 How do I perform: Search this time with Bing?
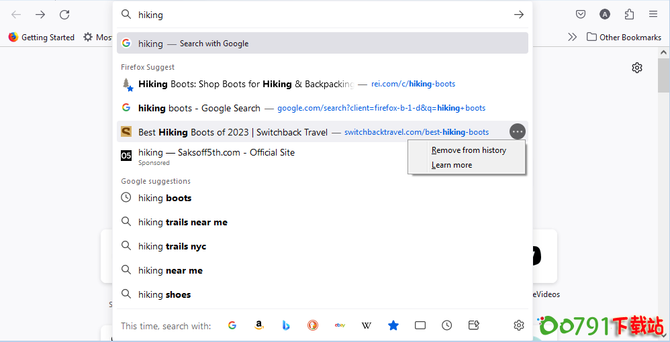click(x=286, y=325)
